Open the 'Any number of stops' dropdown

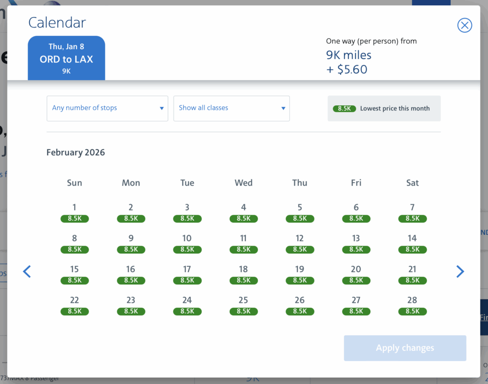(107, 108)
